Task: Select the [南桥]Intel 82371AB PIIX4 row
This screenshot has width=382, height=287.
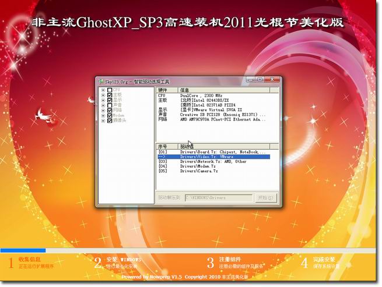Action: tap(213, 105)
